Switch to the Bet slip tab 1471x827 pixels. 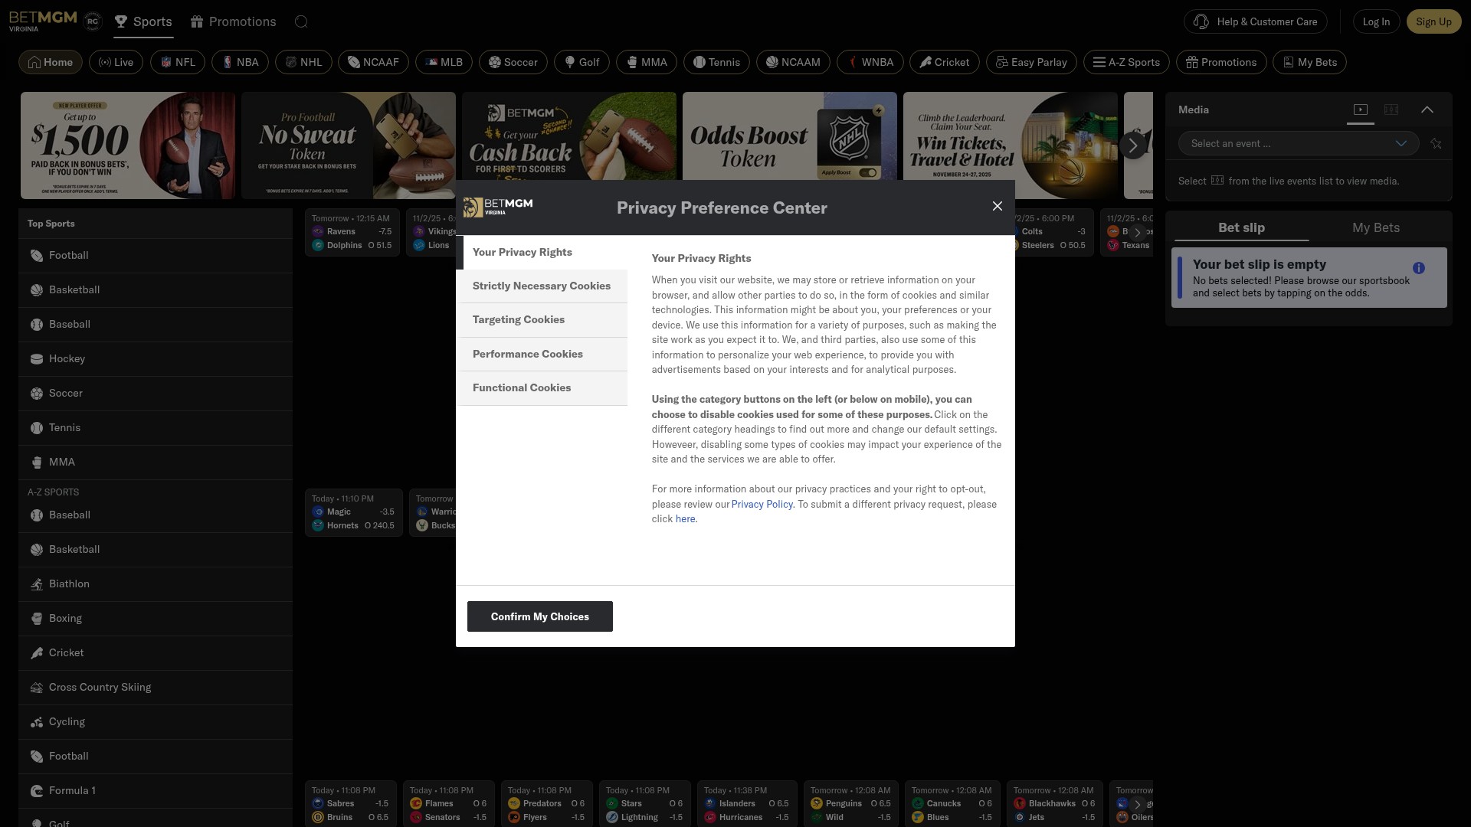click(x=1241, y=227)
